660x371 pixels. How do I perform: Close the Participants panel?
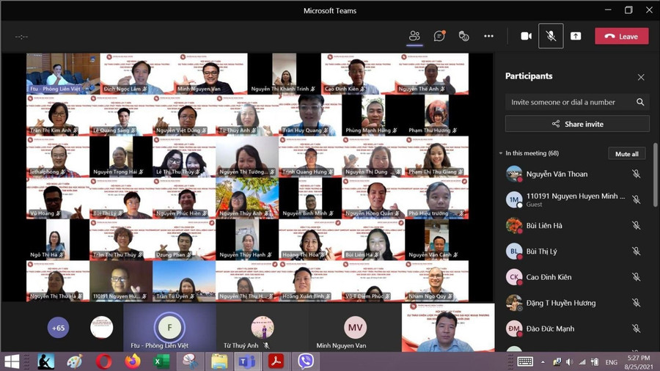coord(641,77)
